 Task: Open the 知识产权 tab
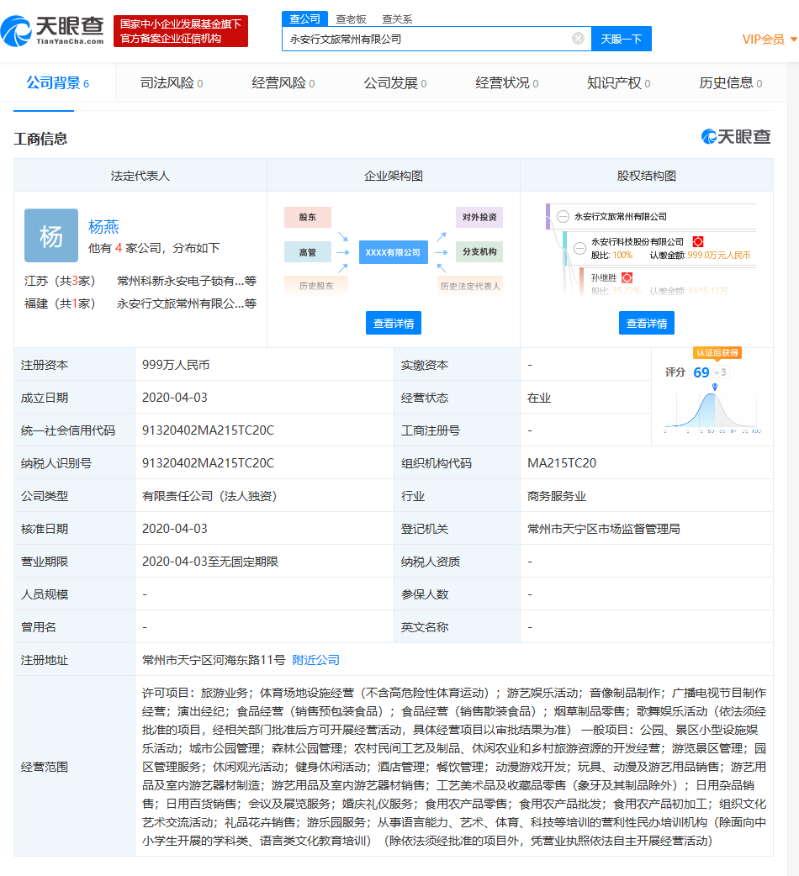618,83
